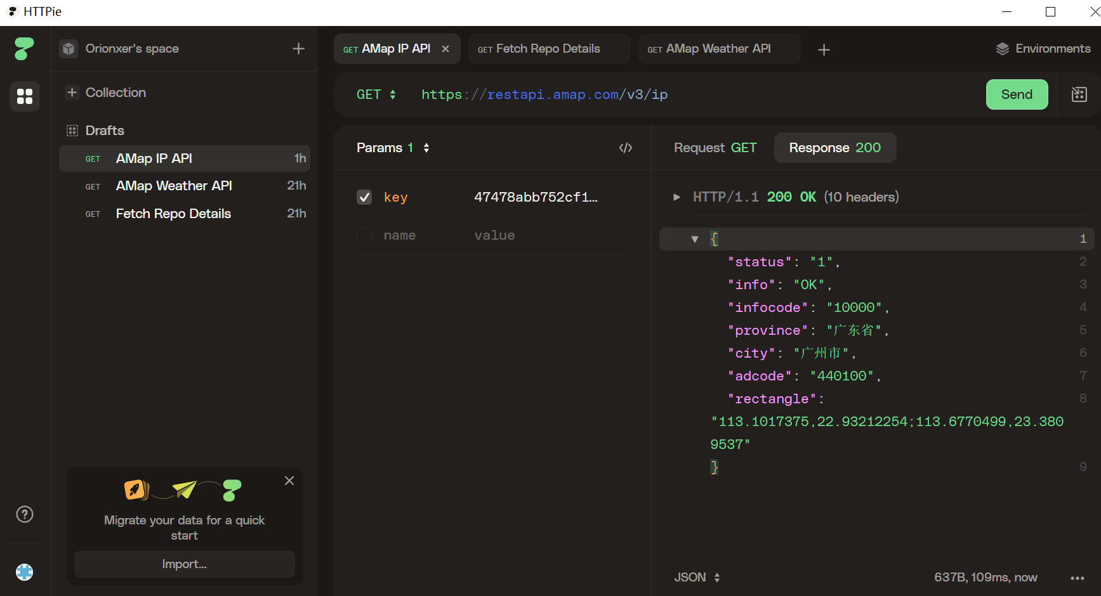The image size is (1101, 596).
Task: Switch to AMap Weather API tab
Action: 719,49
